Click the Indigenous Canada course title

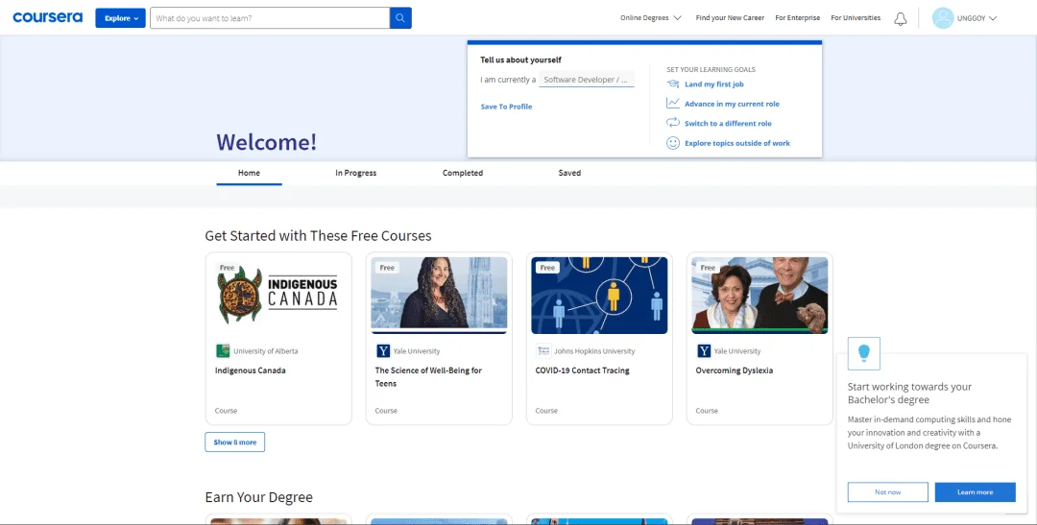tap(251, 370)
